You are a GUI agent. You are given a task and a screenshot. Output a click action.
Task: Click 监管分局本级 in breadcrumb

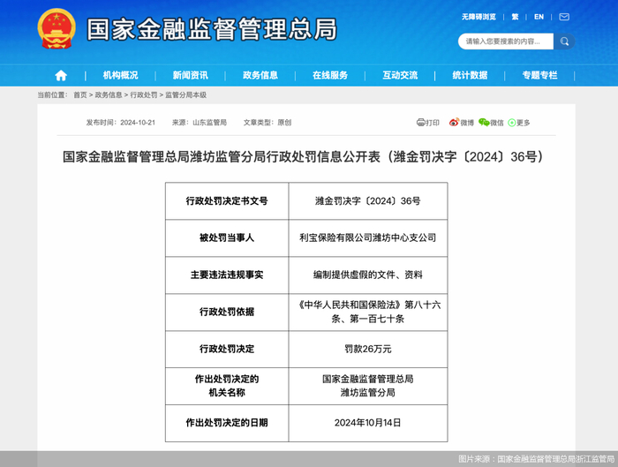click(185, 95)
